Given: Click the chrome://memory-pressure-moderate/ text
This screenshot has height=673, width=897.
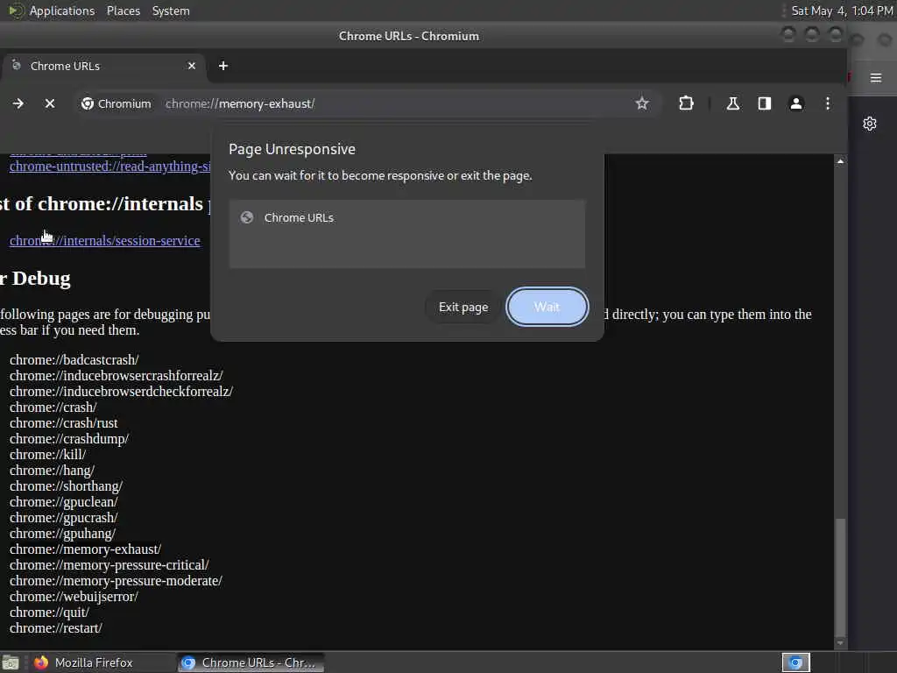Looking at the screenshot, I should tap(116, 581).
